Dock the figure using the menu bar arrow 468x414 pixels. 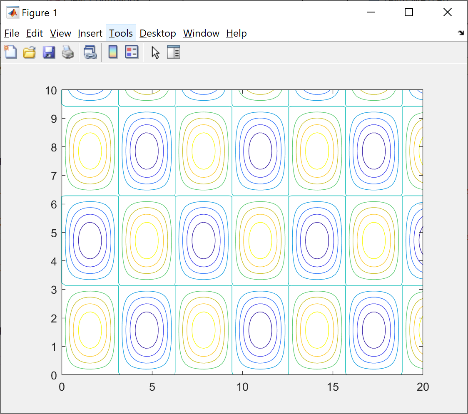tap(461, 33)
